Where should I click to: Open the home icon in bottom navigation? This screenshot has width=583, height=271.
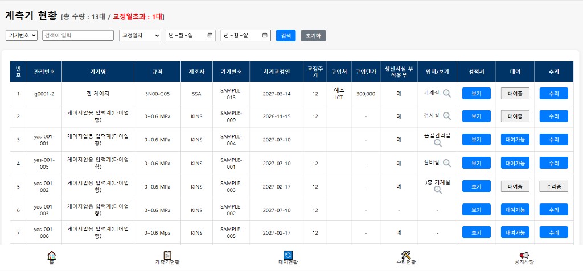tap(52, 255)
